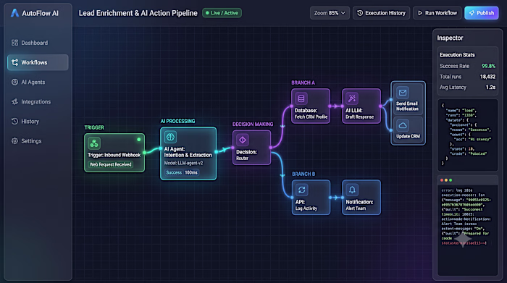Click the cloud icon on Update CRM node
Viewport: 507px width, 283px height.
coord(403,125)
